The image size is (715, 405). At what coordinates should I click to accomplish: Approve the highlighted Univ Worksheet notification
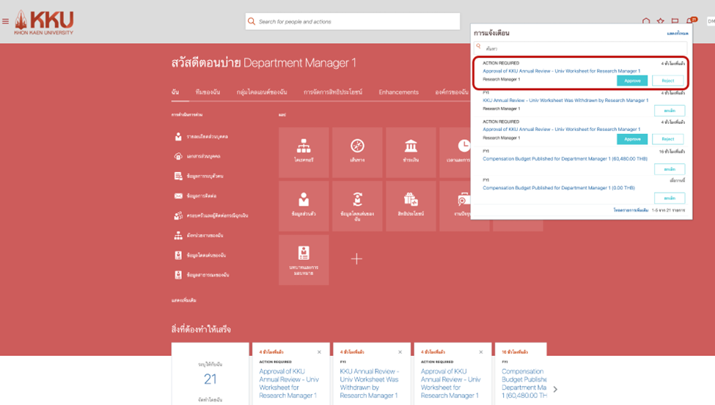pos(631,81)
